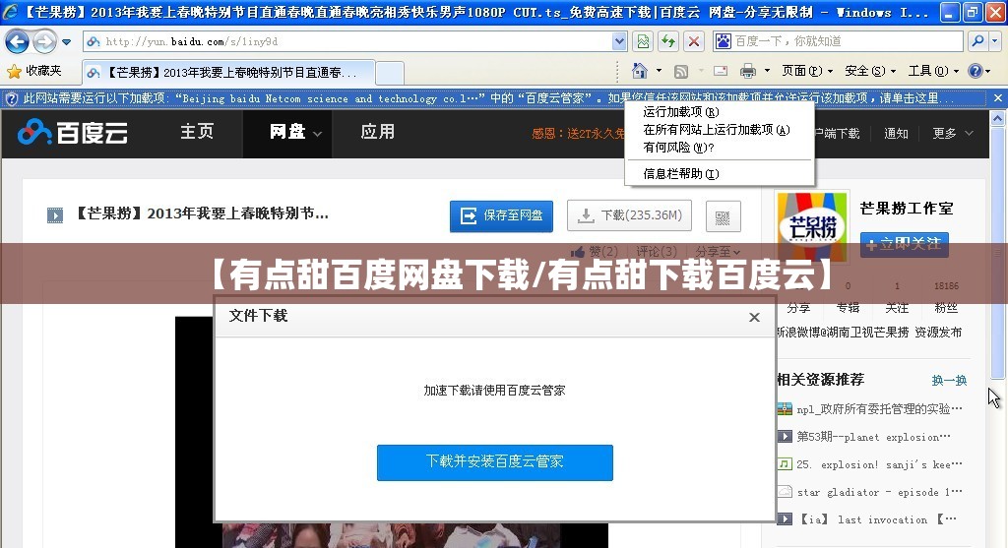Open the 页面(P) menu

click(807, 71)
